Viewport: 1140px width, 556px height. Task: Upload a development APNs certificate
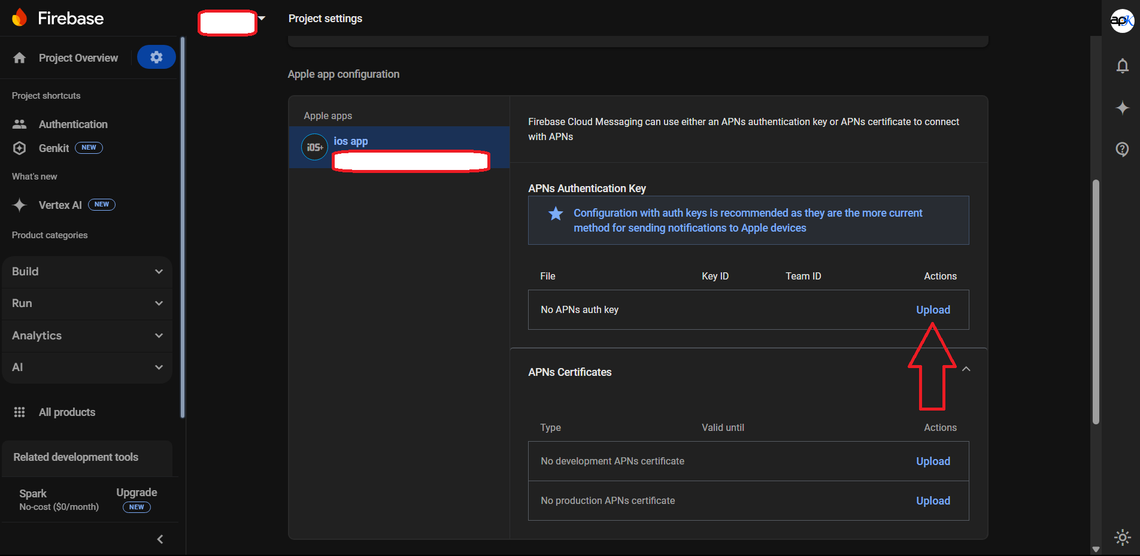pyautogui.click(x=933, y=461)
